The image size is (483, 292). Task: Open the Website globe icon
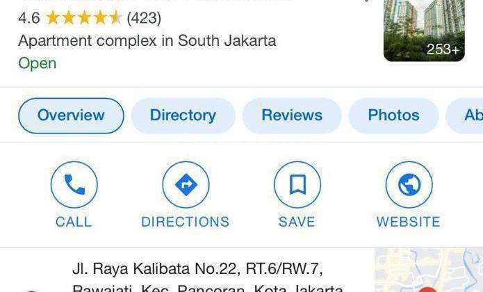(409, 185)
